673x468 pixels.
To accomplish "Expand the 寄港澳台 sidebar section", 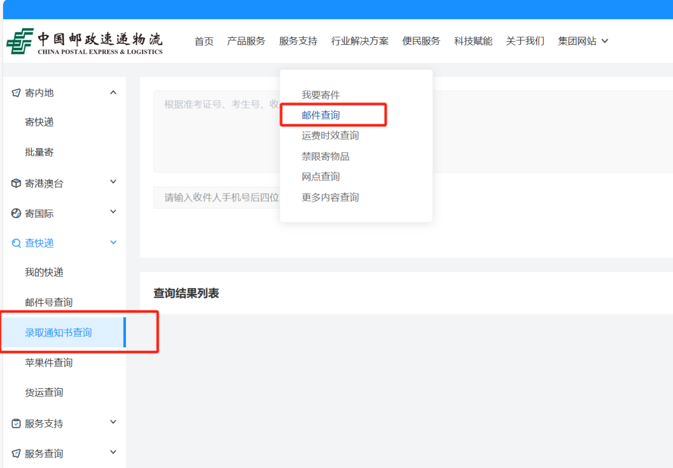I will tap(113, 182).
